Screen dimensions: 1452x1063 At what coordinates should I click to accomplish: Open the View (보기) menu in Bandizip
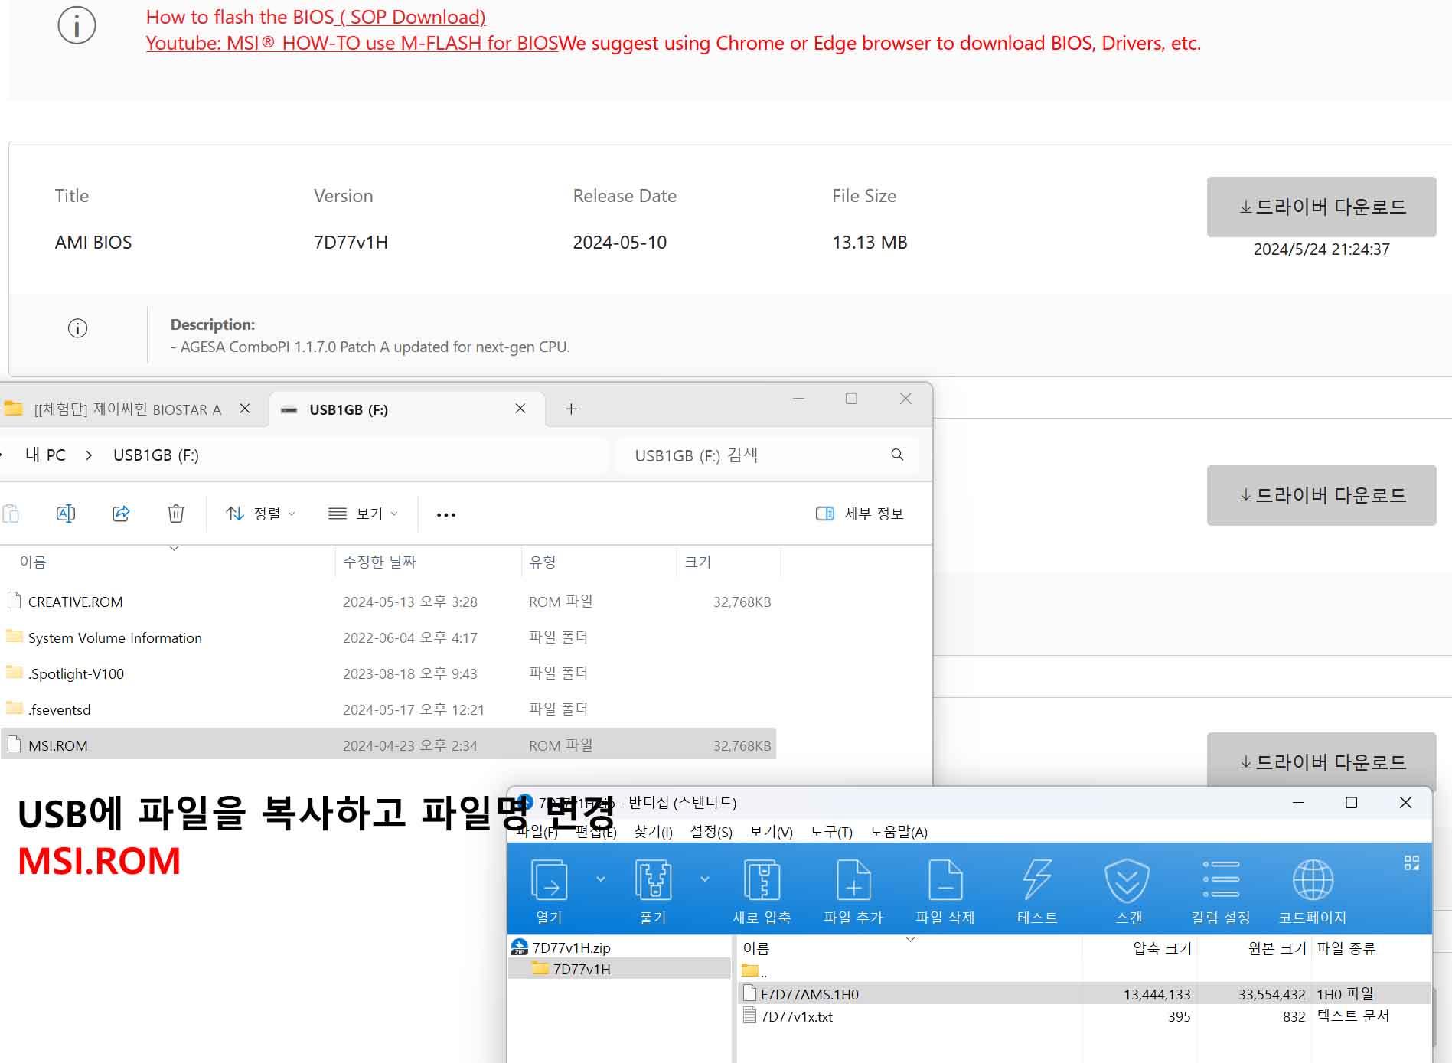771,832
